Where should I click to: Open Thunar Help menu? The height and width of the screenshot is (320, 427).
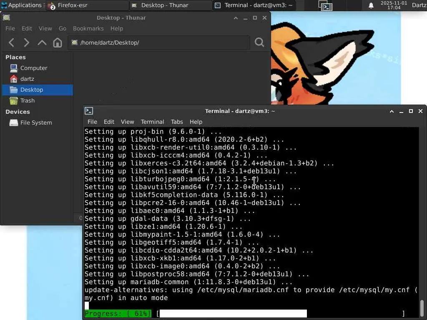point(117,29)
